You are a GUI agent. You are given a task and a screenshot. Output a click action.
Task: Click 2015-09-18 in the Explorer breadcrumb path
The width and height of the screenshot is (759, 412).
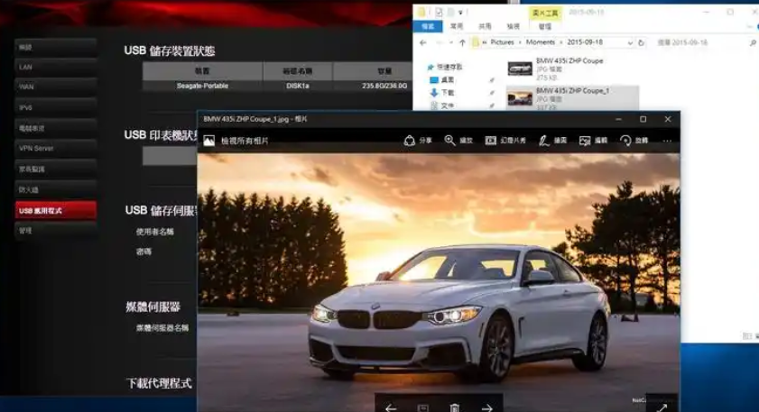point(585,42)
